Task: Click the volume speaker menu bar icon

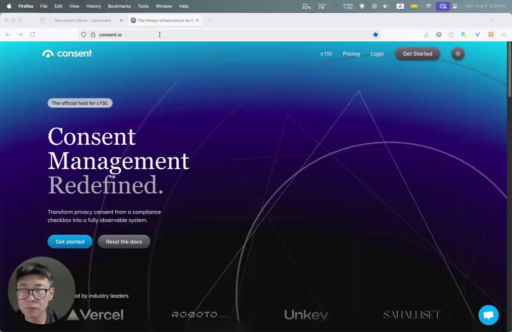Action: 386,6
